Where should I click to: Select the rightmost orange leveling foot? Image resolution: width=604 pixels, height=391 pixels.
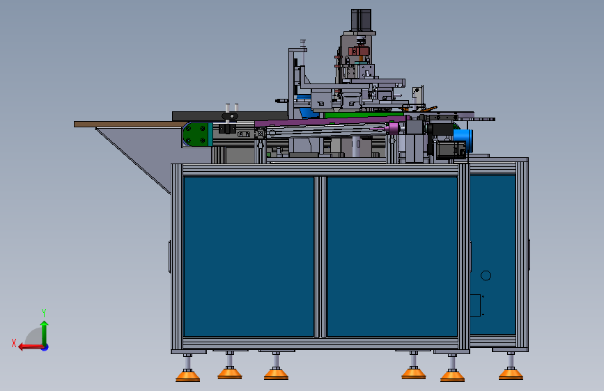coord(511,374)
